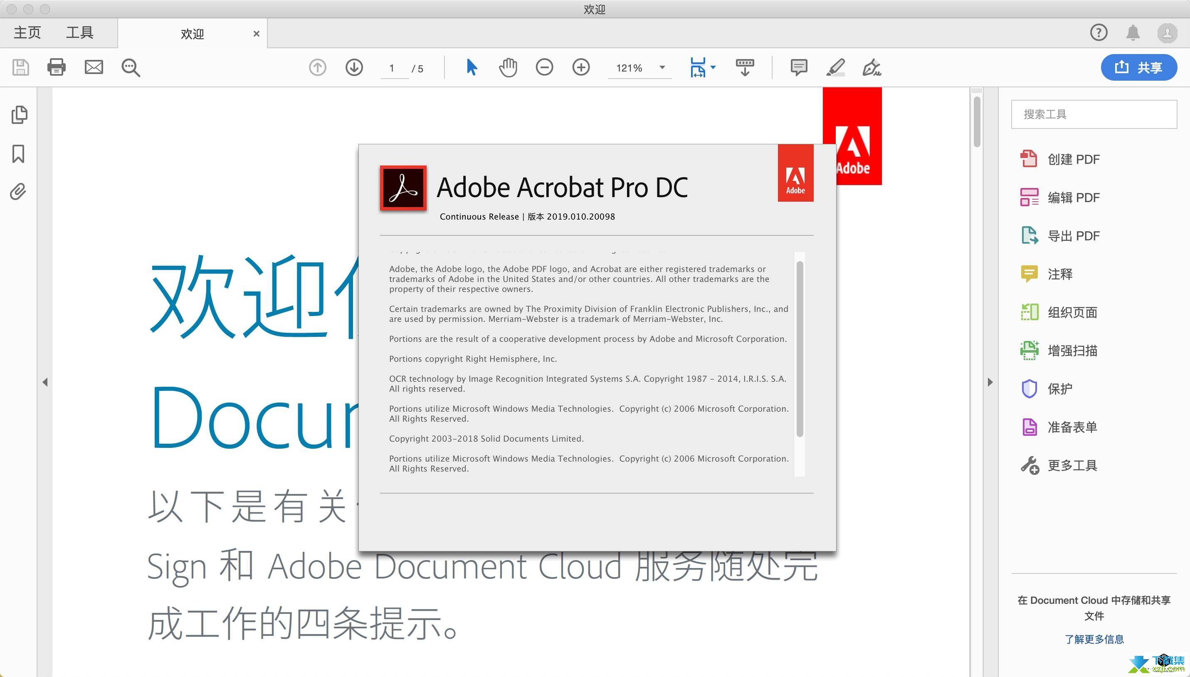Open the 增强扫描 tool

[x=1059, y=350]
